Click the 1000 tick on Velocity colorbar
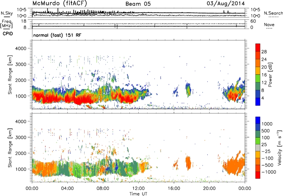The height and width of the screenshot is (196, 283). click(x=267, y=124)
